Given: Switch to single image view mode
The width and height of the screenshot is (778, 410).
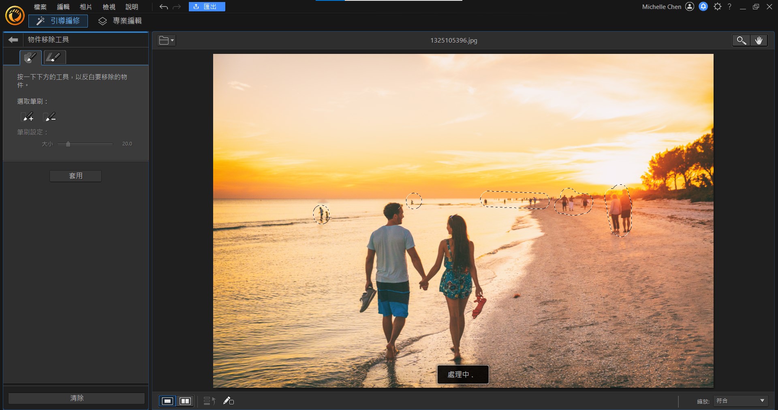Looking at the screenshot, I should [x=167, y=401].
